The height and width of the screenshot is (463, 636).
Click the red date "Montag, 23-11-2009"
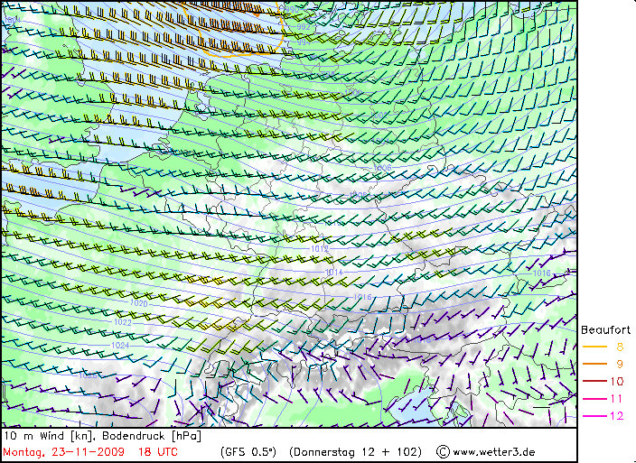[x=63, y=452]
